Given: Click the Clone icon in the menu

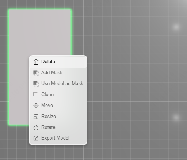Looking at the screenshot, I should [35, 94].
